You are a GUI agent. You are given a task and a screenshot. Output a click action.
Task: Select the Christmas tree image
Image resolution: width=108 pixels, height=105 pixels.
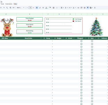[x=96, y=27]
